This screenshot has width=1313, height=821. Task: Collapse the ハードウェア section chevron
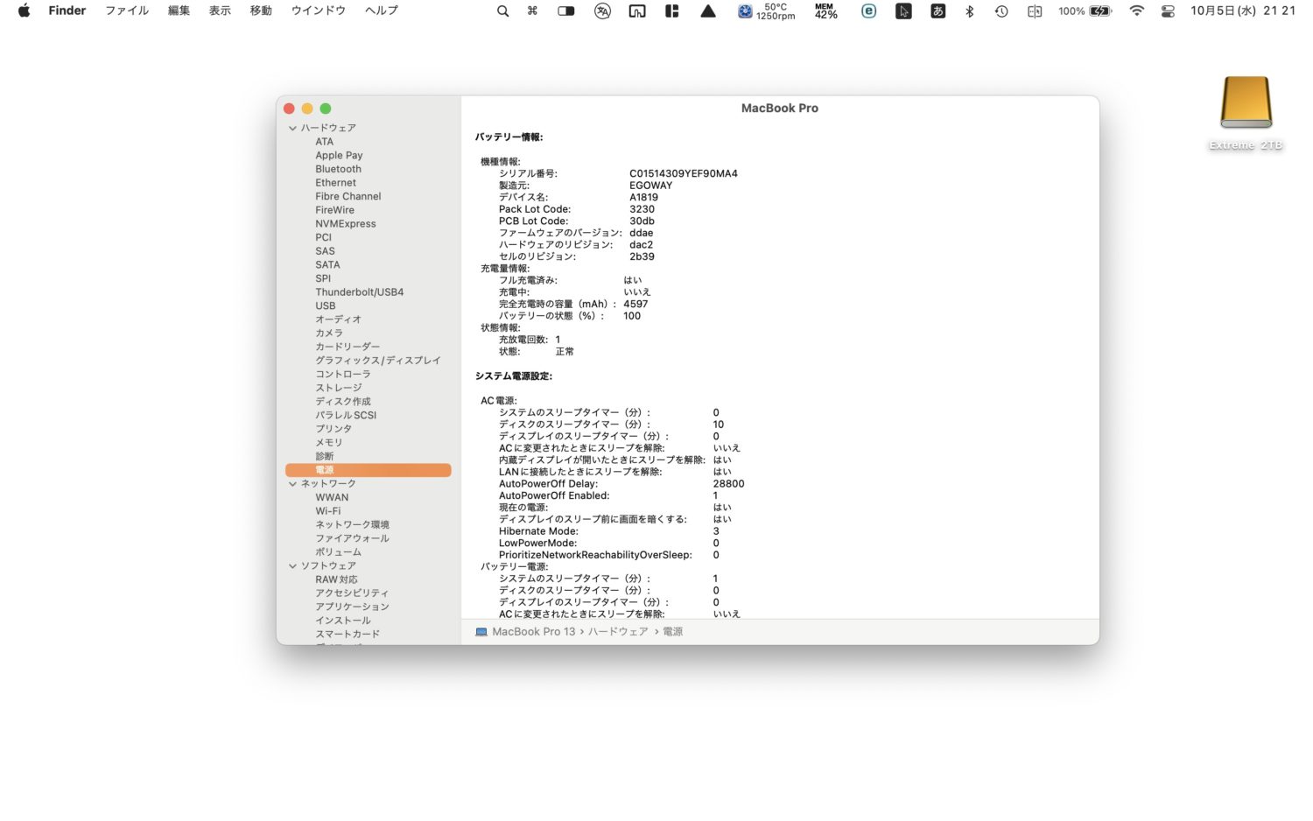point(292,128)
